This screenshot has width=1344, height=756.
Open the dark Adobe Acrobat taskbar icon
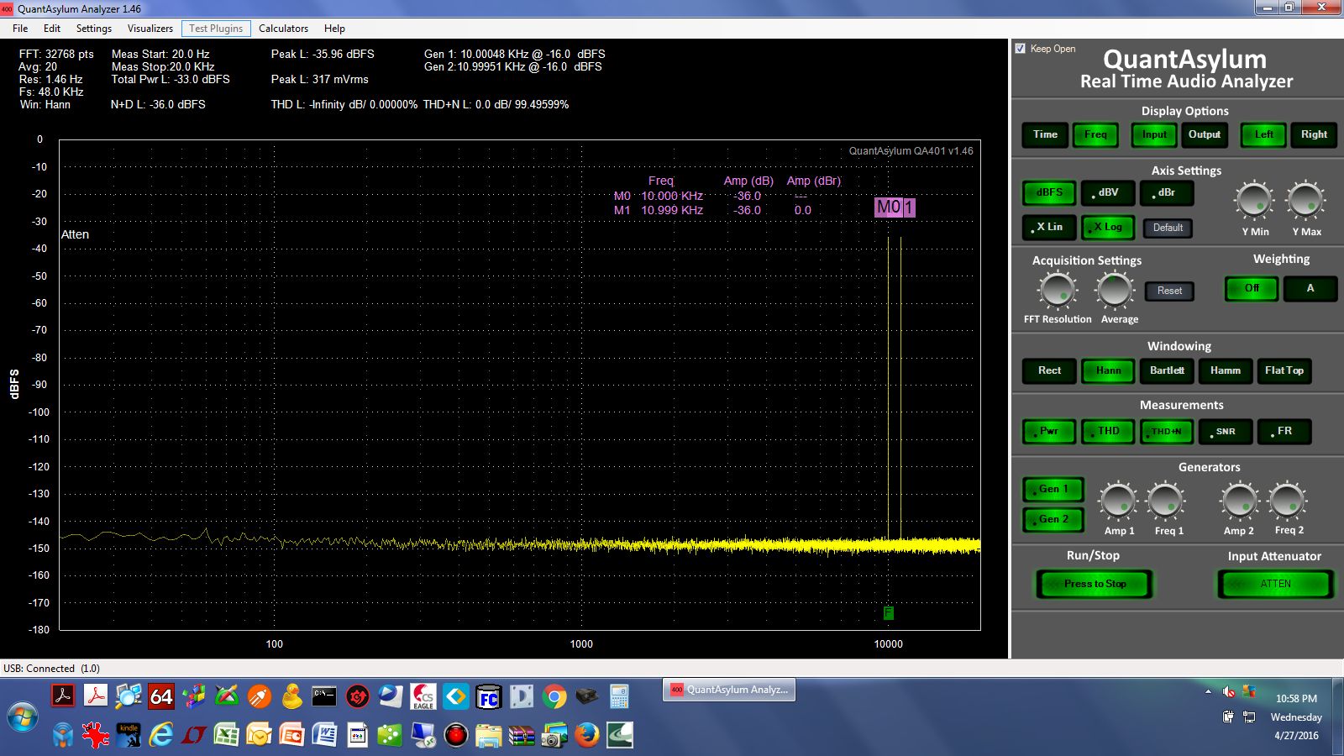coord(63,696)
